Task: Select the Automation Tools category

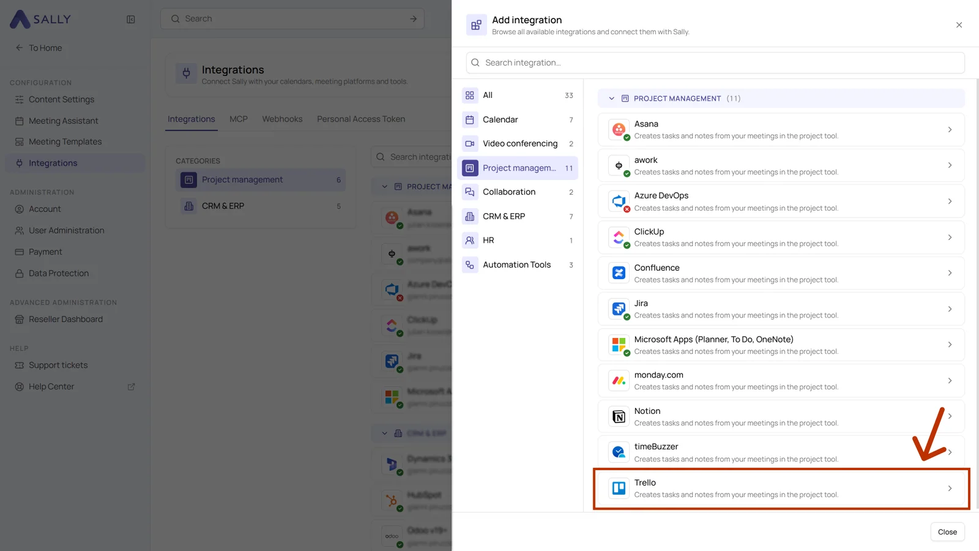Action: point(518,264)
